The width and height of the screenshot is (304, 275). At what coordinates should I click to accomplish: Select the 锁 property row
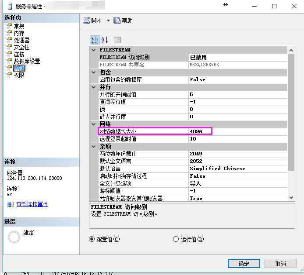click(x=193, y=110)
